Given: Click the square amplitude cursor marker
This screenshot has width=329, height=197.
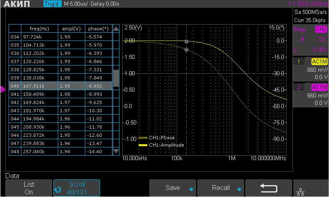Looking at the screenshot, I should click(x=187, y=41).
